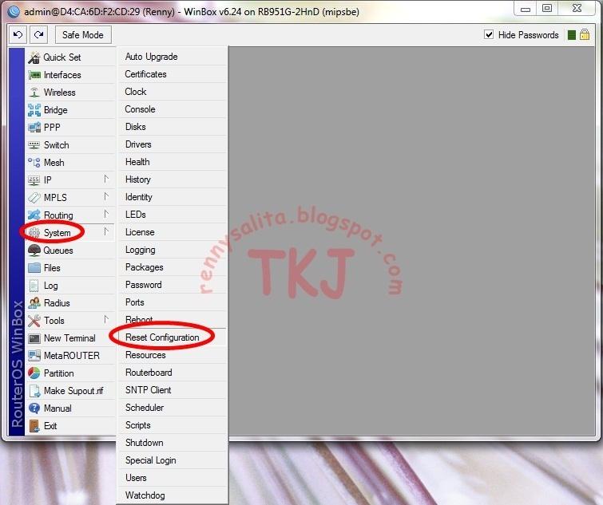Select Scheduler menu entry
The width and height of the screenshot is (603, 505).
pyautogui.click(x=173, y=408)
